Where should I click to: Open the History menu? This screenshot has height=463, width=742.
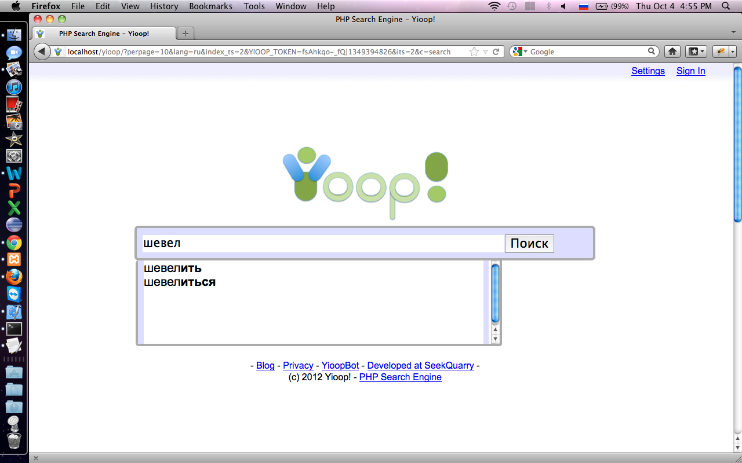(x=164, y=6)
